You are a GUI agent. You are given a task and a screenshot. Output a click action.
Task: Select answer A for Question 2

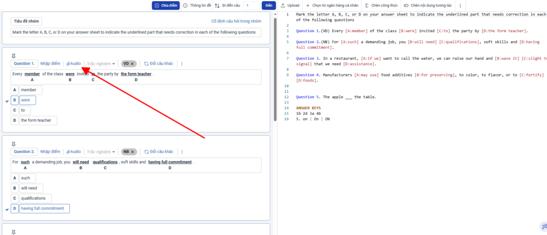tap(14, 178)
